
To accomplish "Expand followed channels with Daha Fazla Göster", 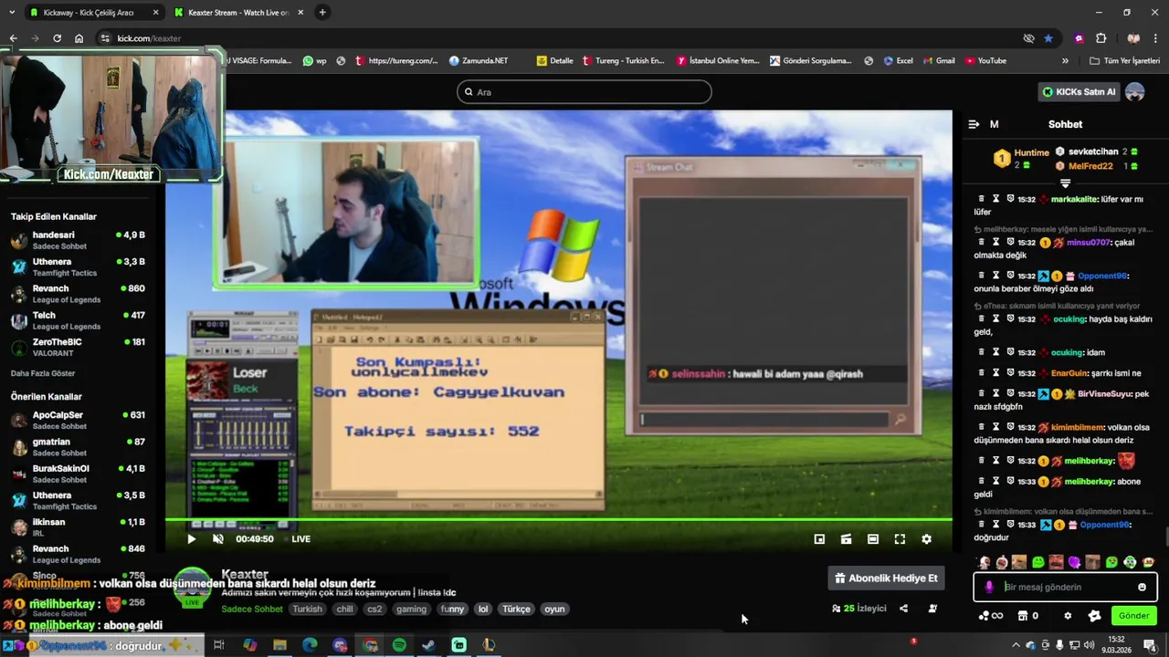I will 43,373.
